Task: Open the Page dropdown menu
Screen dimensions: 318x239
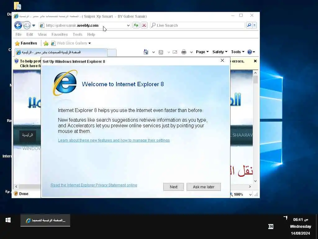Action: 202,52
